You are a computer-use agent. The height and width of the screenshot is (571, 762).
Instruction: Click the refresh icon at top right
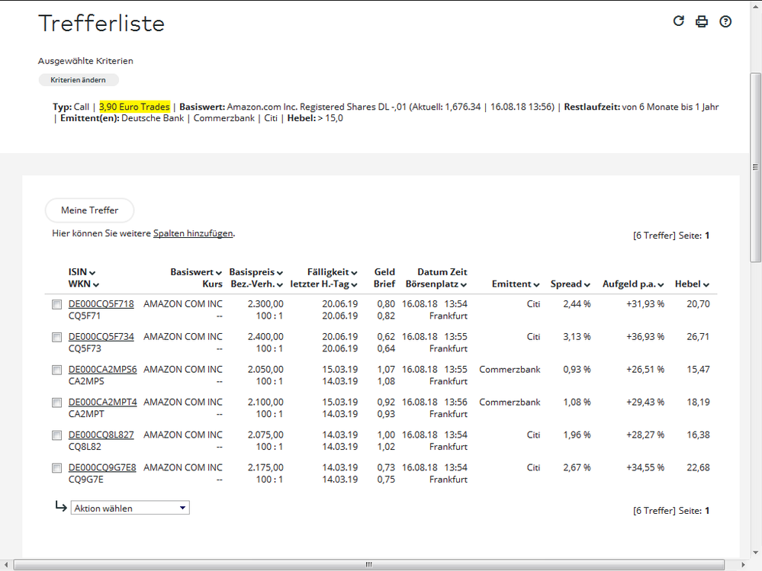pyautogui.click(x=679, y=21)
